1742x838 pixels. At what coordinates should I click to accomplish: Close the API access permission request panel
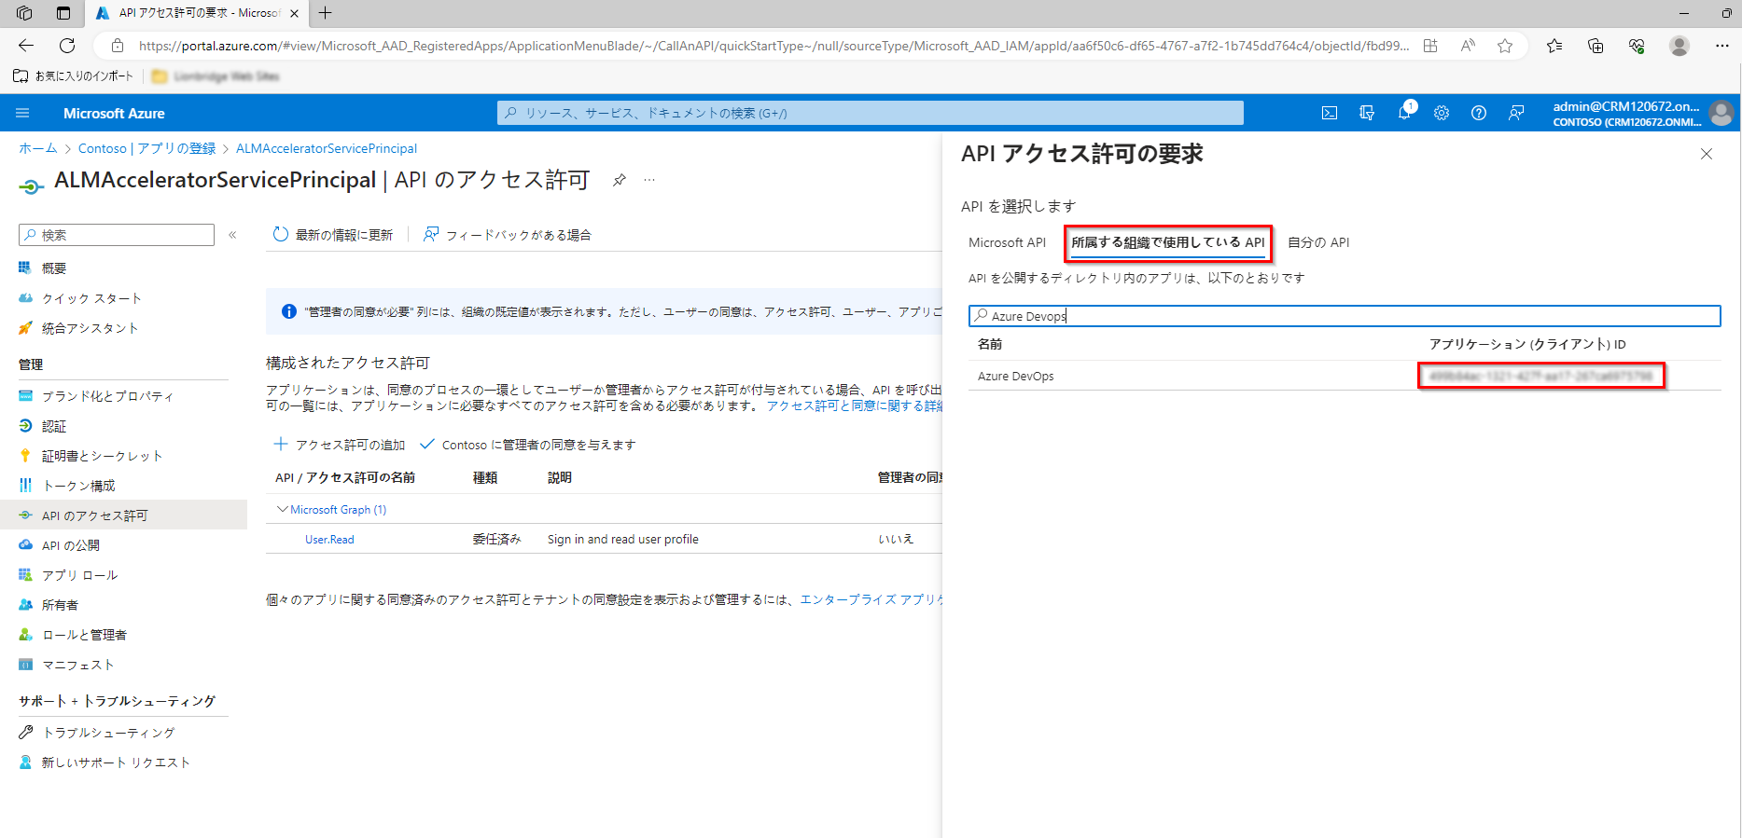1707,154
